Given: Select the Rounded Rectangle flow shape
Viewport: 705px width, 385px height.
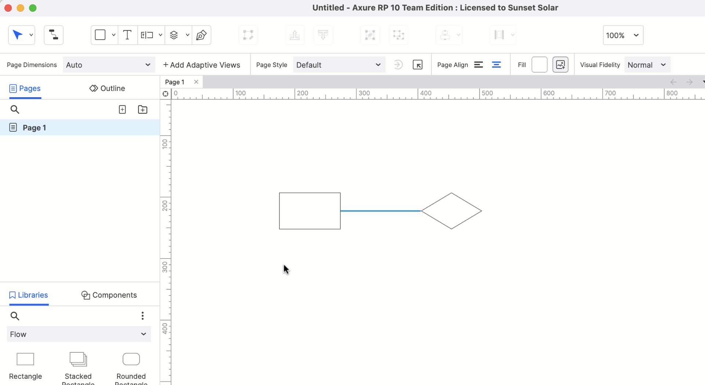Looking at the screenshot, I should tap(131, 368).
